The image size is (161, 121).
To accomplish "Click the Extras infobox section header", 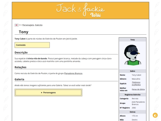I will (x=132, y=112).
